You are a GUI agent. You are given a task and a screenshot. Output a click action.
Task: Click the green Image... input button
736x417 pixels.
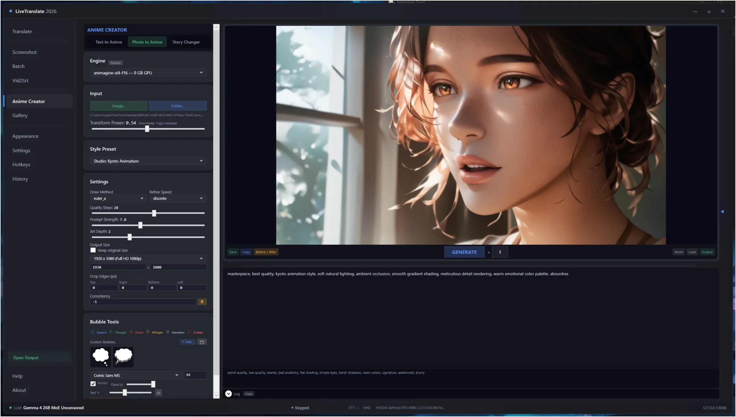tap(119, 106)
